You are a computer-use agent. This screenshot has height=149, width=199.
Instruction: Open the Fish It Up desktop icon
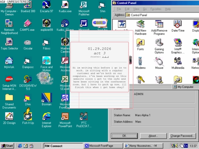pyautogui.click(x=28, y=116)
